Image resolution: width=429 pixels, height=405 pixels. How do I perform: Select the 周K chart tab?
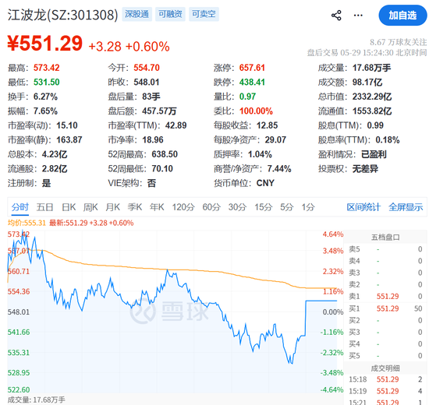(90, 207)
